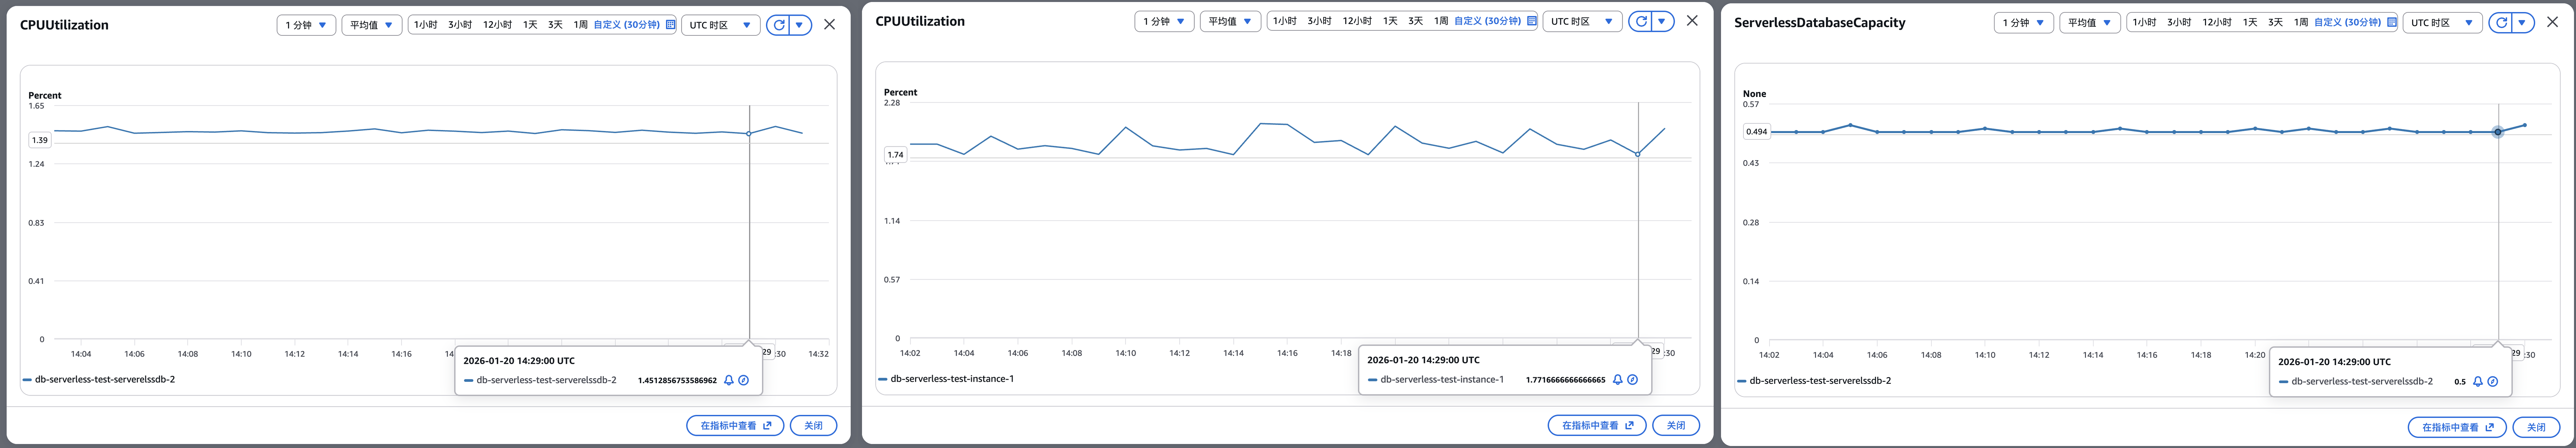Click the compass icon next to the 0.5 value

pyautogui.click(x=2493, y=381)
